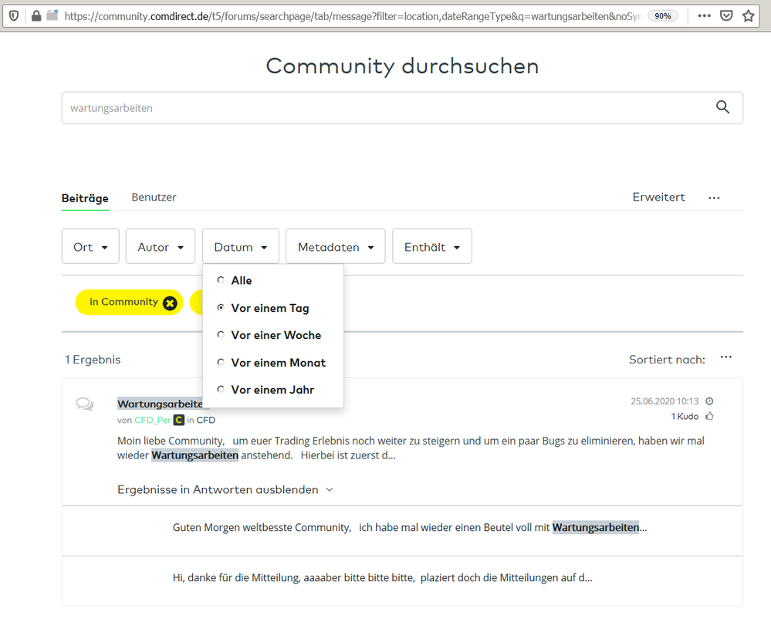Click the padlock site security icon
This screenshot has width=771, height=629.
click(36, 15)
